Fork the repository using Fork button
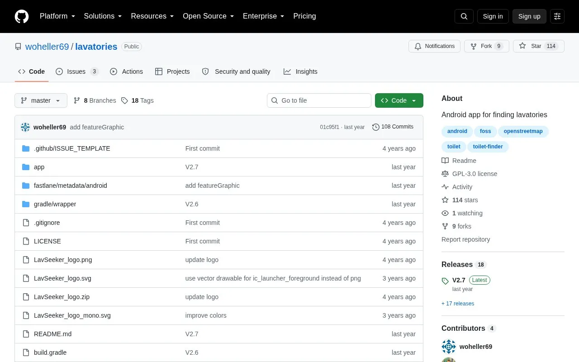Screen dimensions: 579x362 point(487,46)
